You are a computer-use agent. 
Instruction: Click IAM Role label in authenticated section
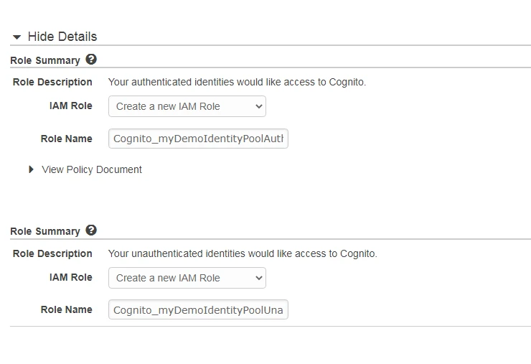(x=70, y=106)
